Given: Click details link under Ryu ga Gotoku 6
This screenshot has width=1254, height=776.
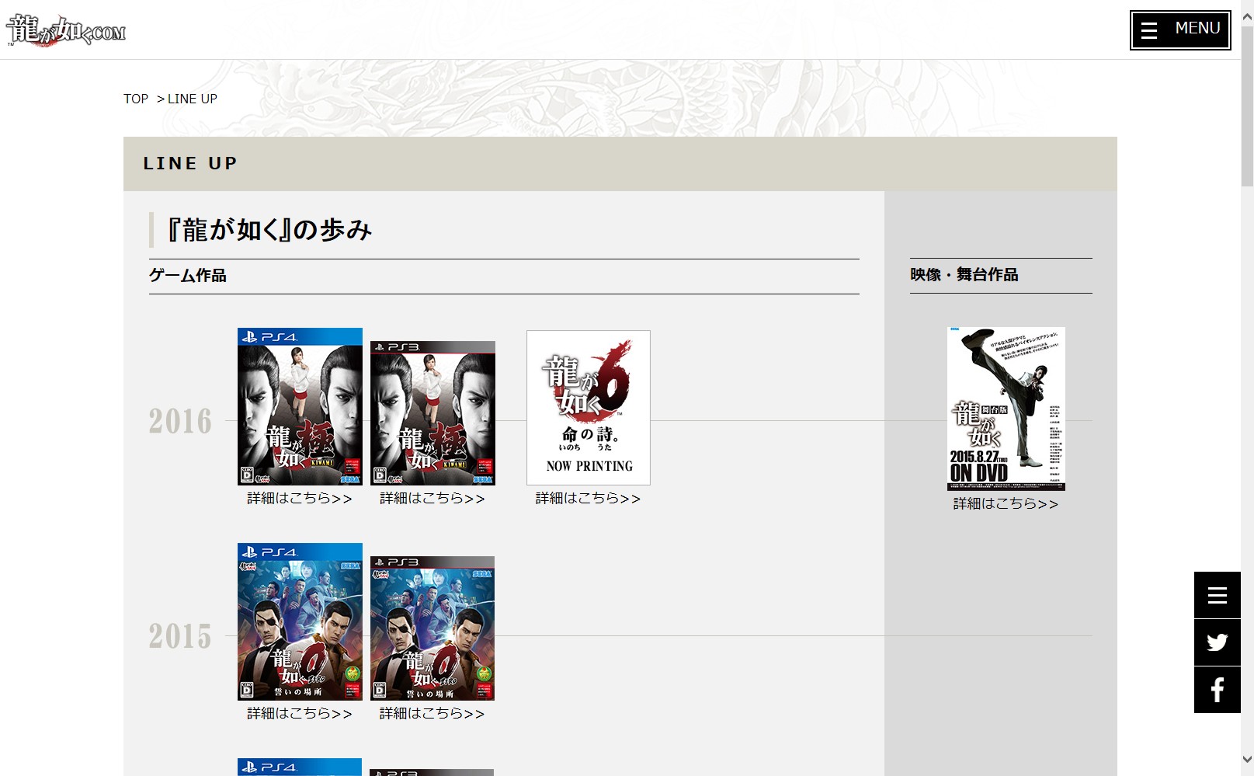Looking at the screenshot, I should coord(589,498).
